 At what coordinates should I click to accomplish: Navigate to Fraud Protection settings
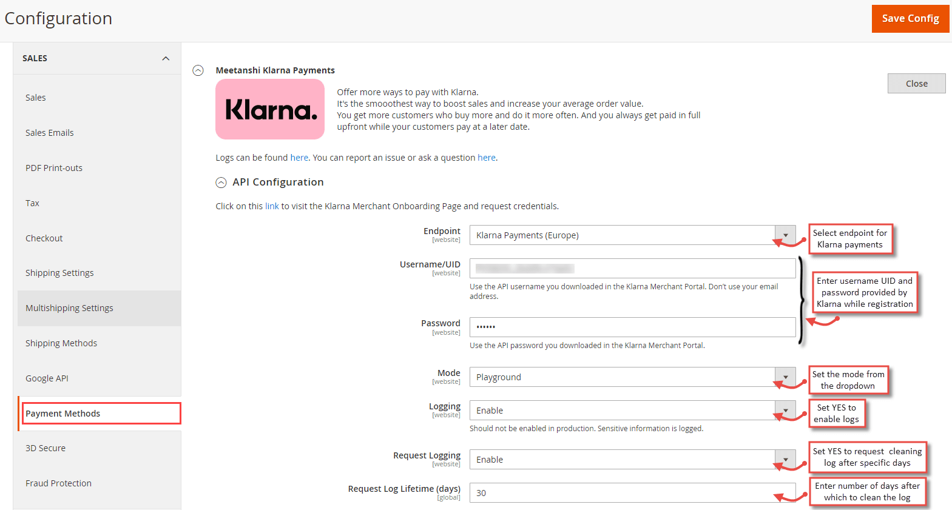pos(58,483)
